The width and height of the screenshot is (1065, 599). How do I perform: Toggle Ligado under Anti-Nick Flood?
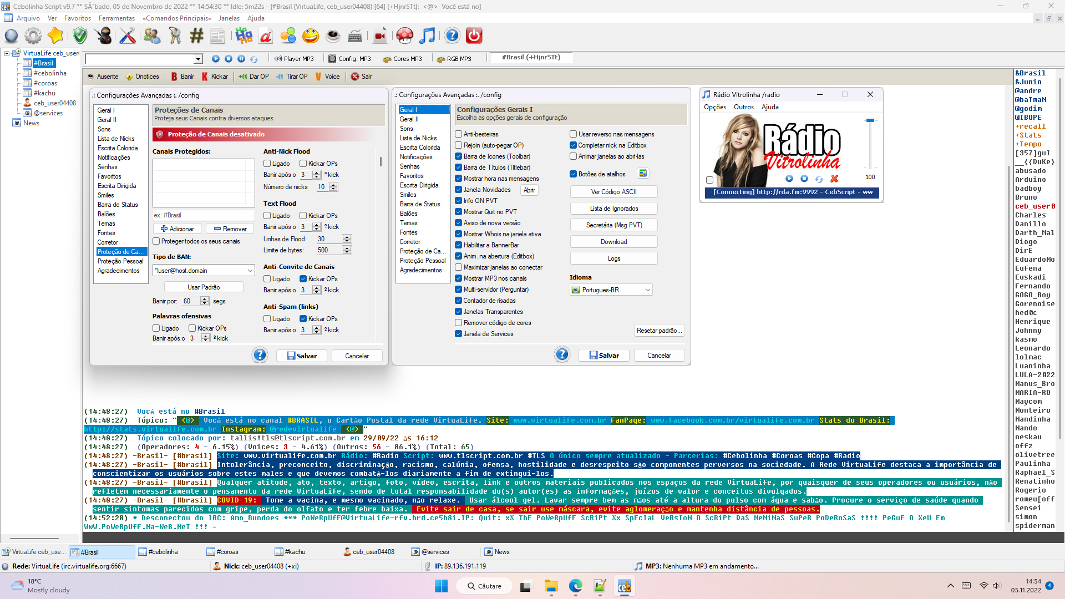pyautogui.click(x=267, y=164)
